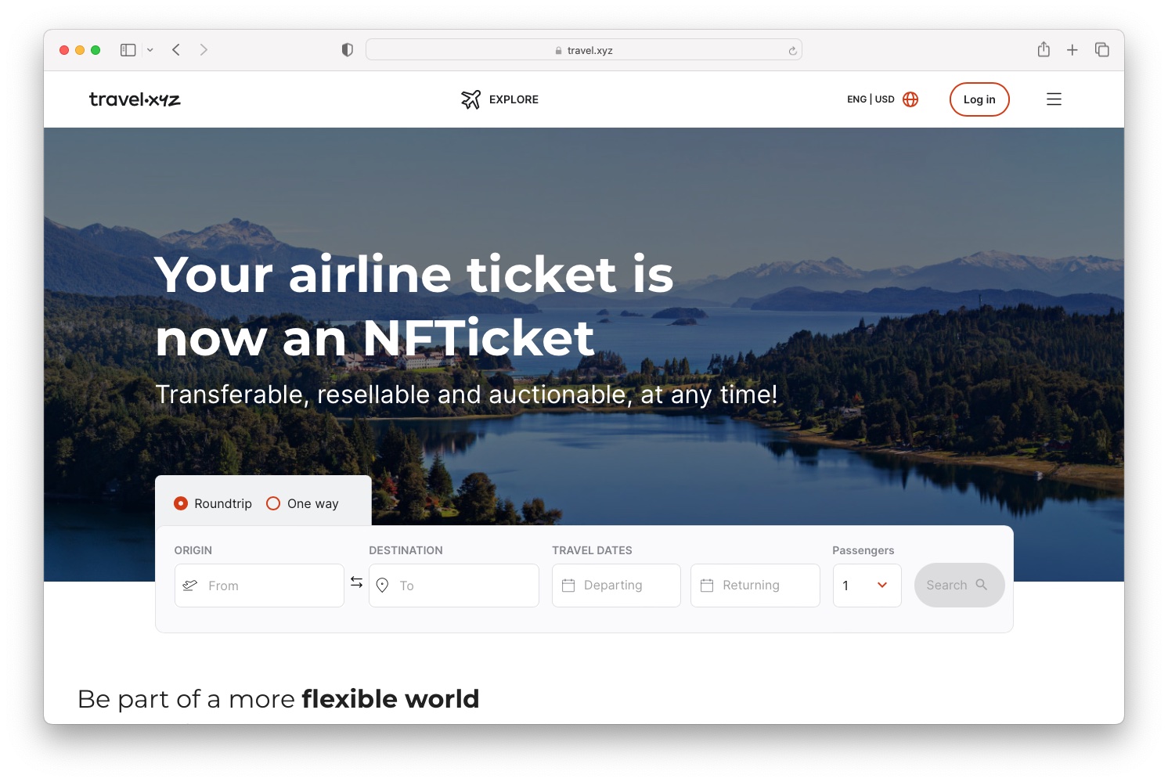Reload the page using refresh icon

click(x=793, y=51)
